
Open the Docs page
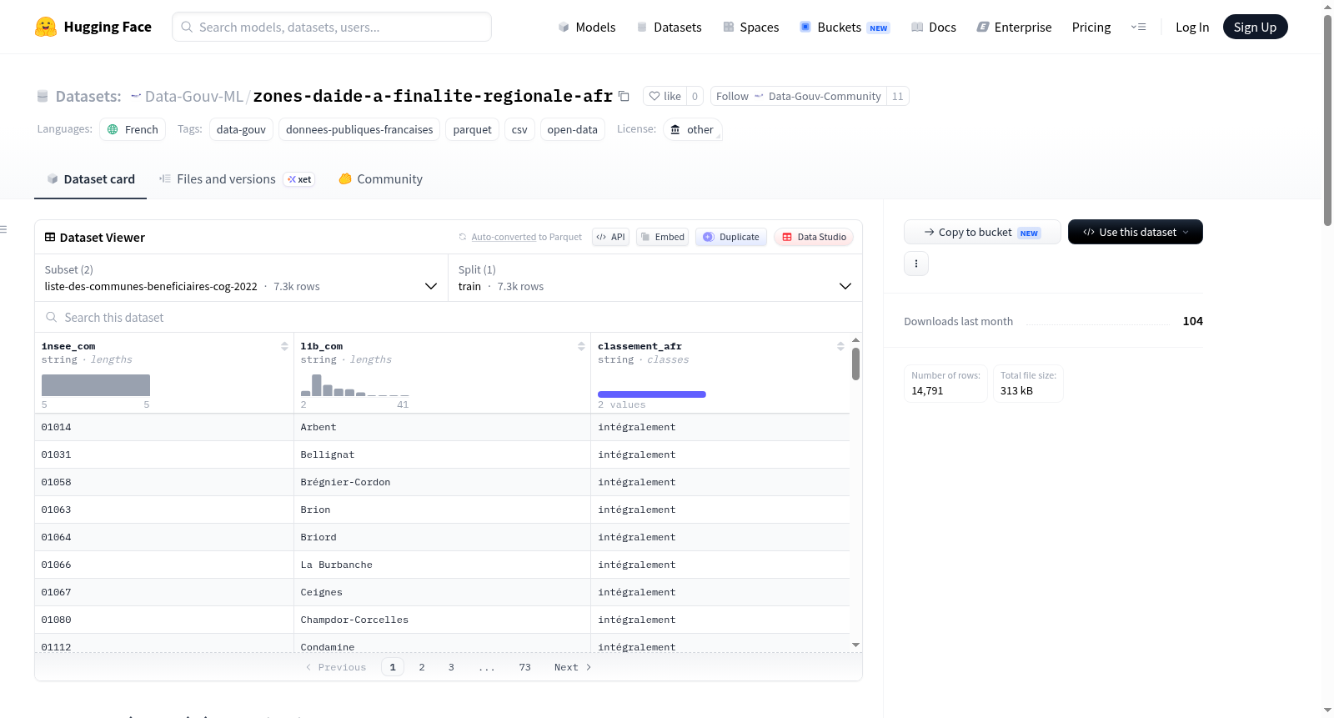pyautogui.click(x=933, y=27)
